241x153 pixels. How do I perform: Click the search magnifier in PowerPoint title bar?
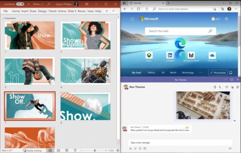click(49, 4)
